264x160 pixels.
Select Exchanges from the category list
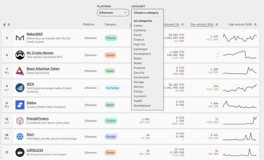[x=140, y=49]
